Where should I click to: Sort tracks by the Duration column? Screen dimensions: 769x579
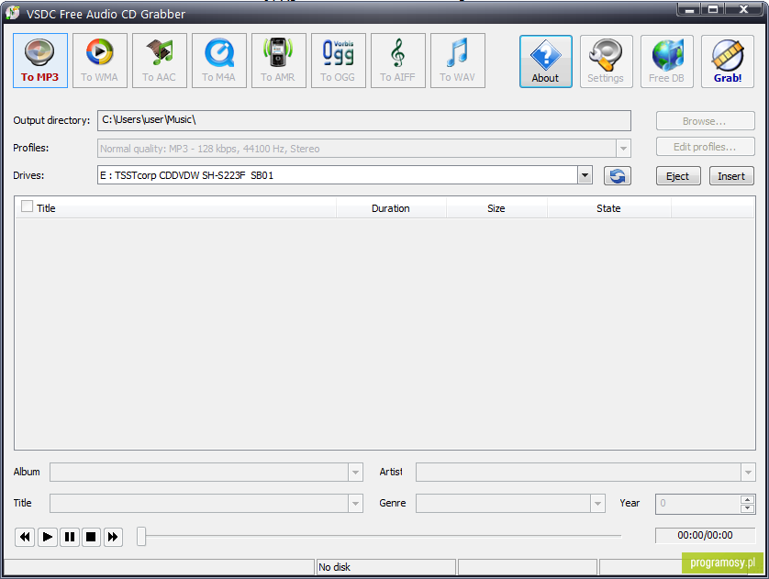pyautogui.click(x=391, y=208)
